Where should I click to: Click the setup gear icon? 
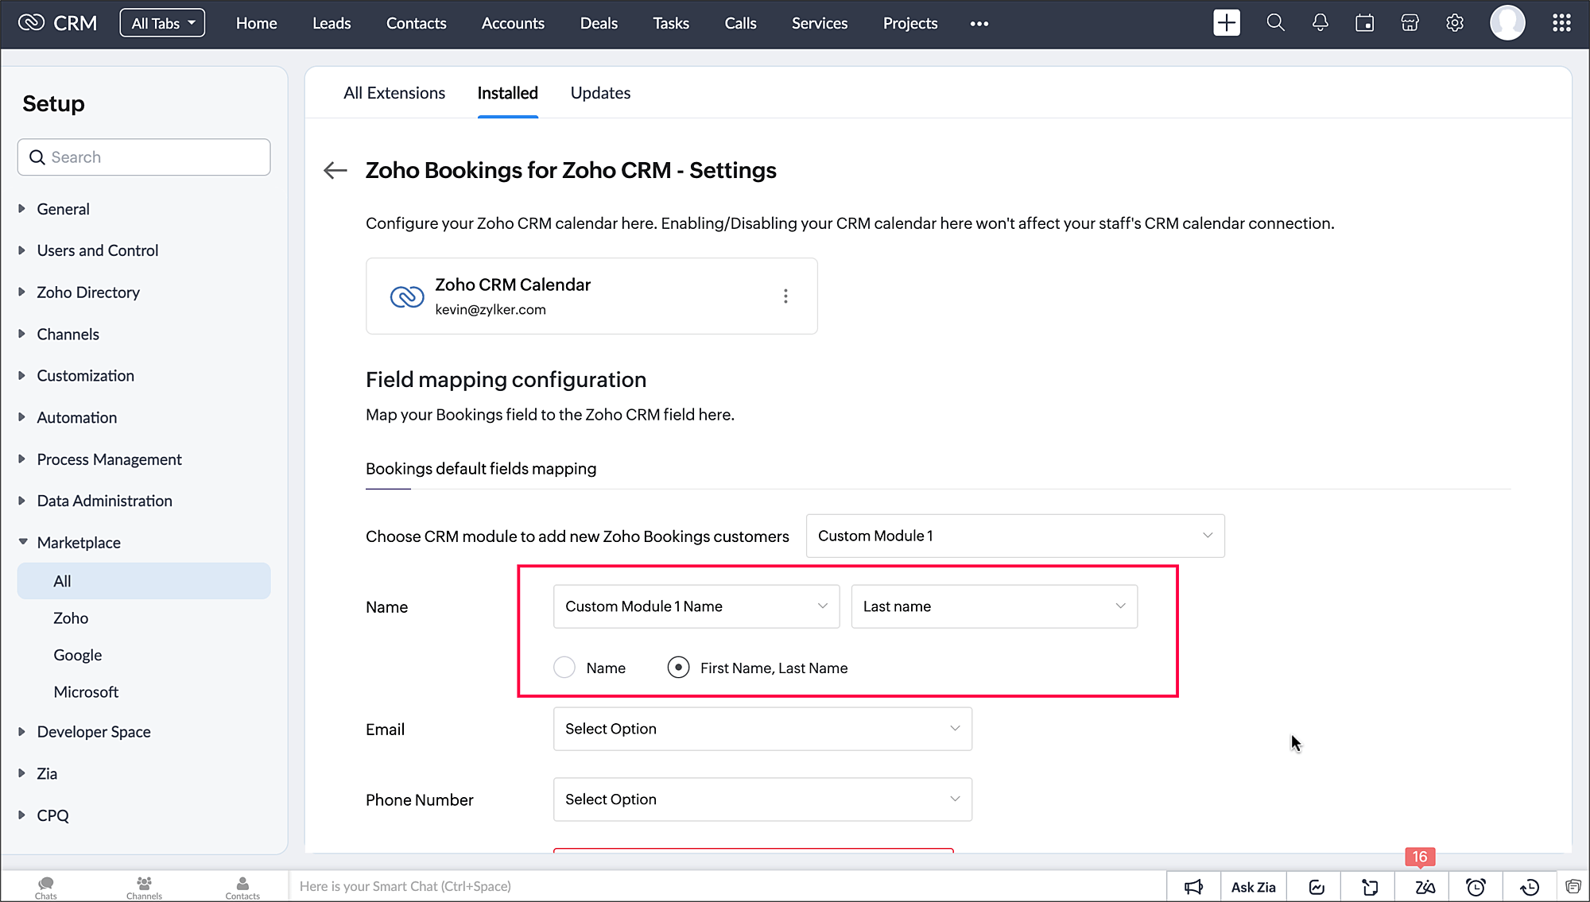[x=1454, y=23]
